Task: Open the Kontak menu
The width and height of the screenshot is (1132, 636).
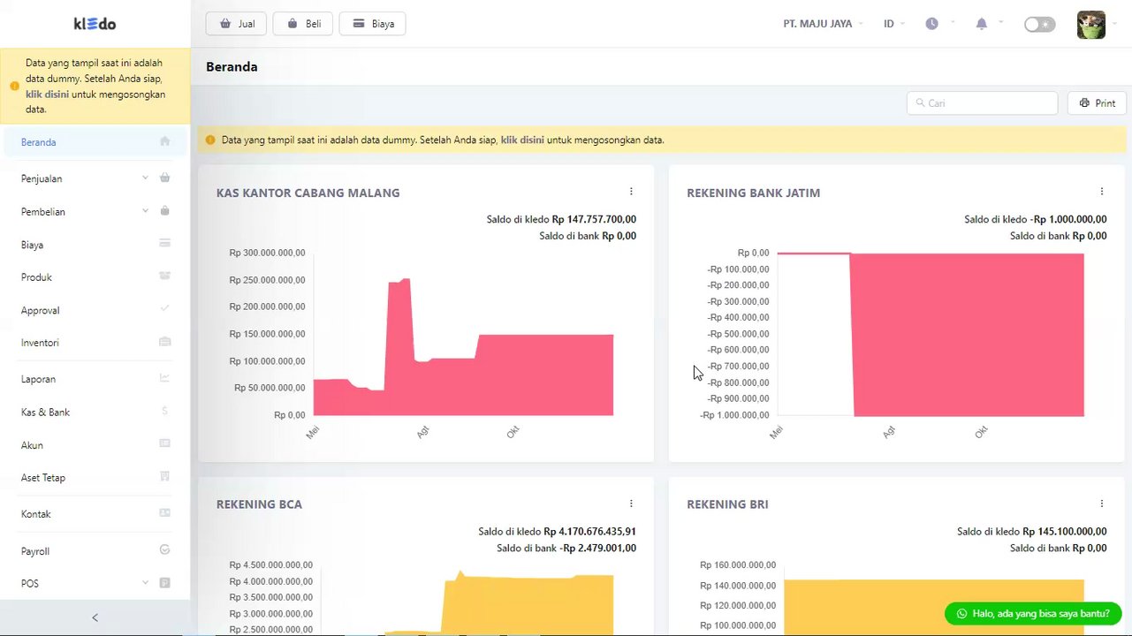Action: 95,514
